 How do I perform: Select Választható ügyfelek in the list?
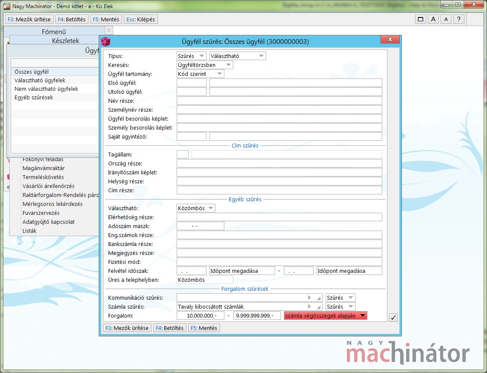tap(40, 81)
